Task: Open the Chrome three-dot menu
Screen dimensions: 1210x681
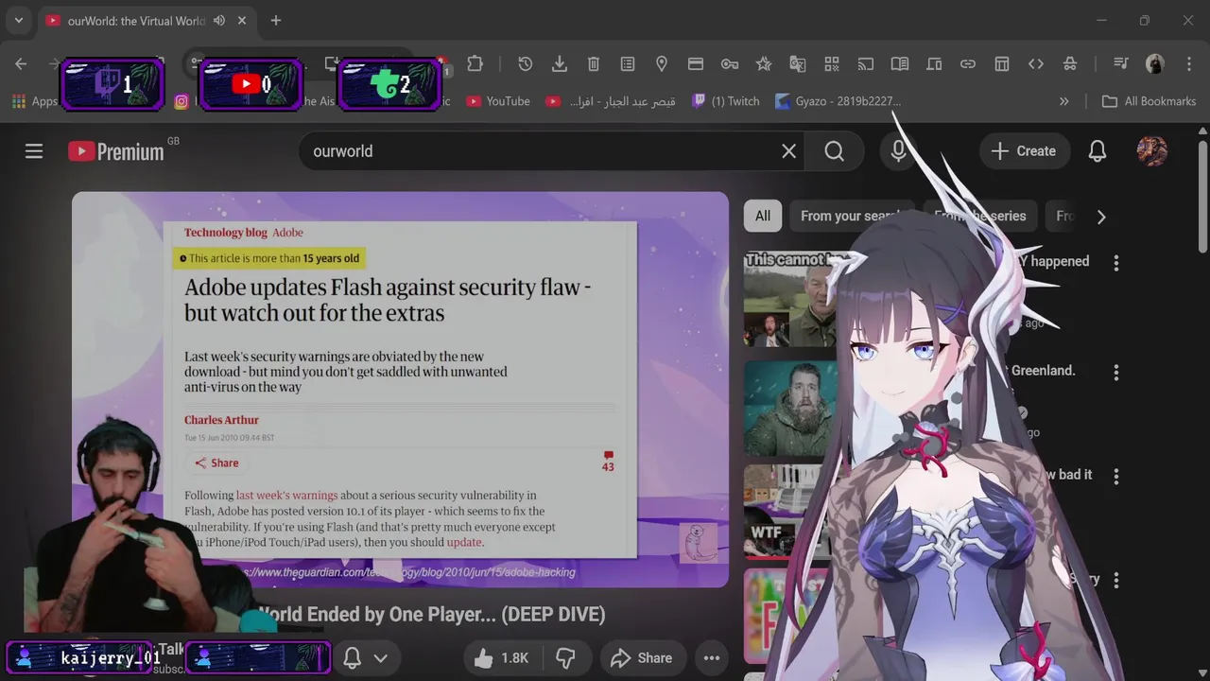Action: pos(1189,63)
